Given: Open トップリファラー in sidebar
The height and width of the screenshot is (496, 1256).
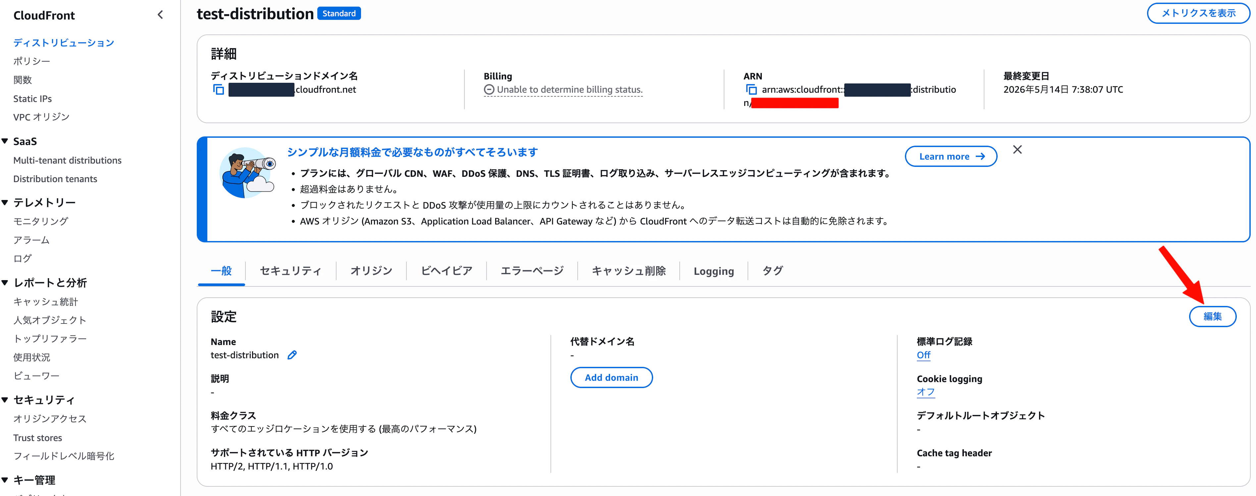Looking at the screenshot, I should (50, 339).
